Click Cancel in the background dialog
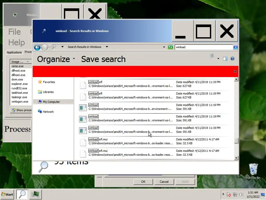 [164, 182]
